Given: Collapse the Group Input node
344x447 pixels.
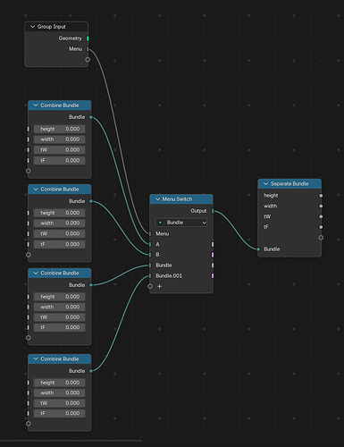Looking at the screenshot, I should tap(32, 27).
